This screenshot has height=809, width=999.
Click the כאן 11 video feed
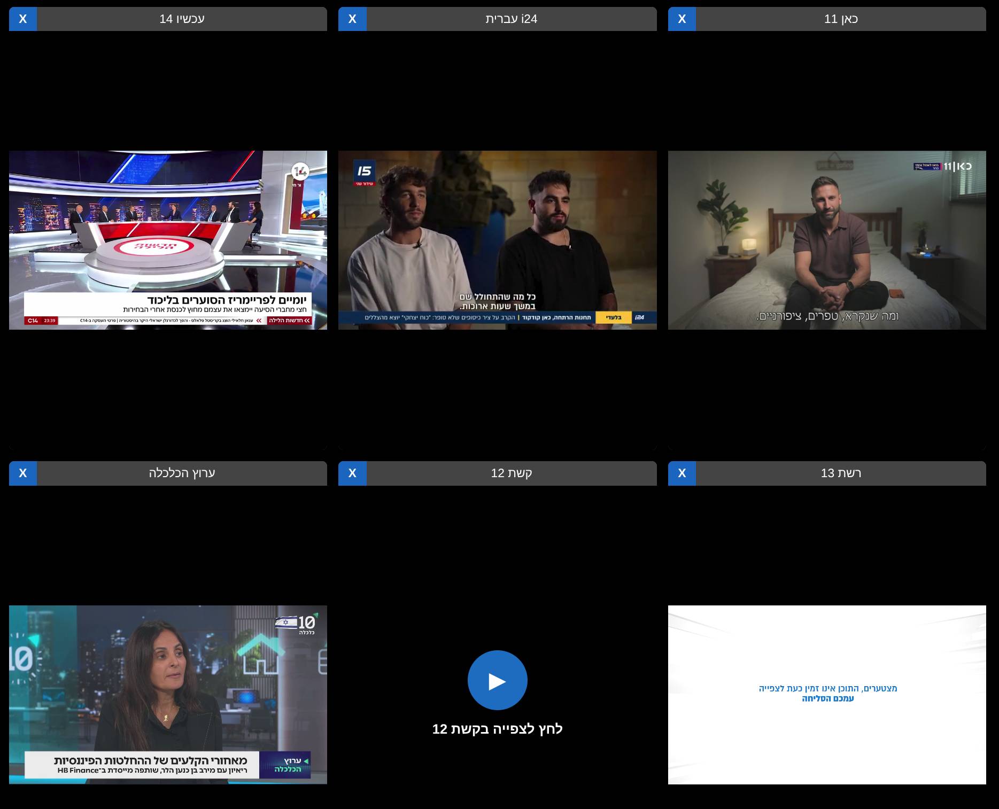[x=827, y=240]
